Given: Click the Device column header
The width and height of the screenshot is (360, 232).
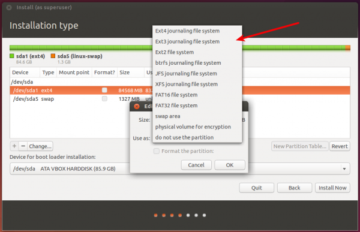Looking at the screenshot, I should click(25, 73).
